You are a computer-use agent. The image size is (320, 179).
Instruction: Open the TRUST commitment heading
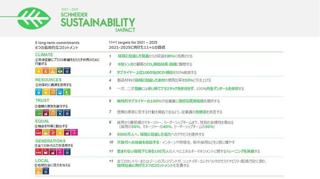pos(42,101)
